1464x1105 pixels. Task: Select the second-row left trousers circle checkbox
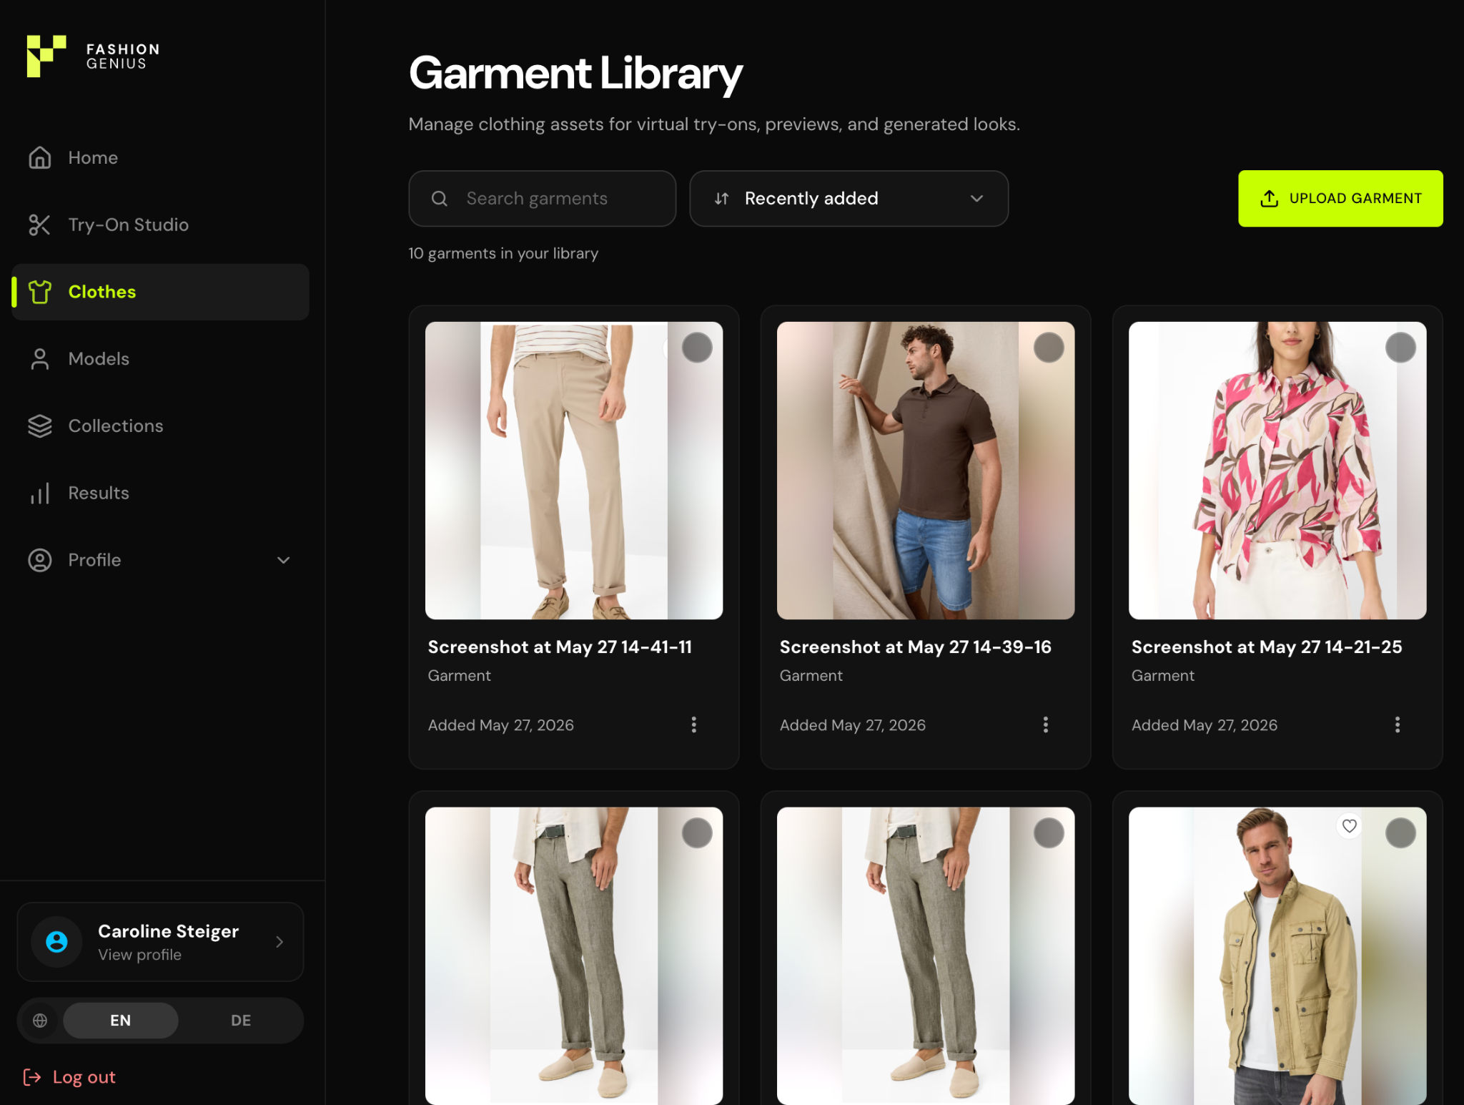click(697, 833)
